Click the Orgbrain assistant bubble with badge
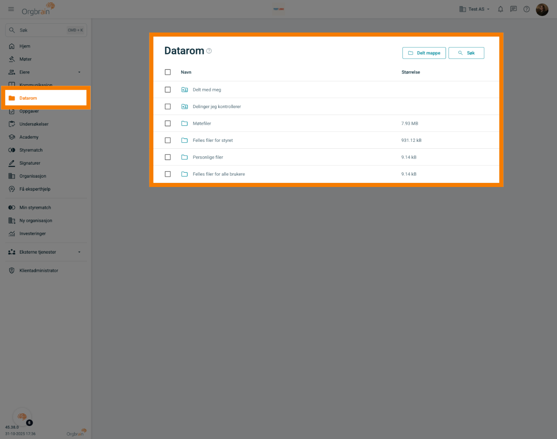This screenshot has width=557, height=439. pyautogui.click(x=22, y=417)
